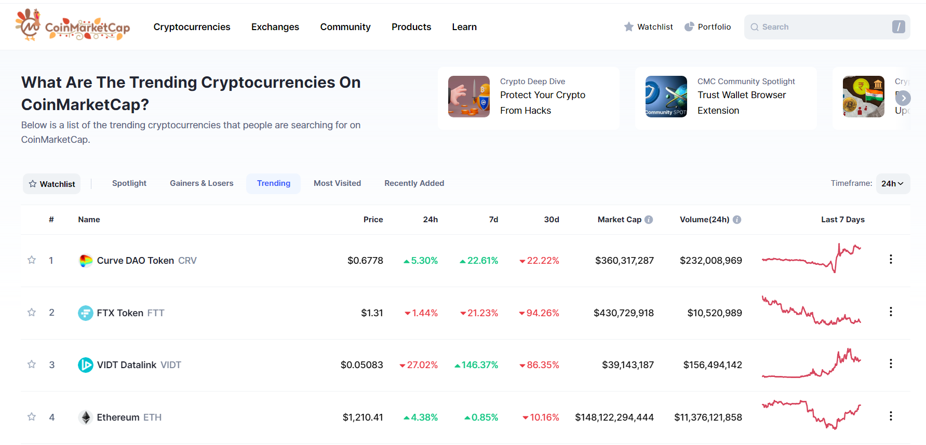Image resolution: width=926 pixels, height=445 pixels.
Task: Click the CMC Community Spotlight thumbnail
Action: pos(666,97)
